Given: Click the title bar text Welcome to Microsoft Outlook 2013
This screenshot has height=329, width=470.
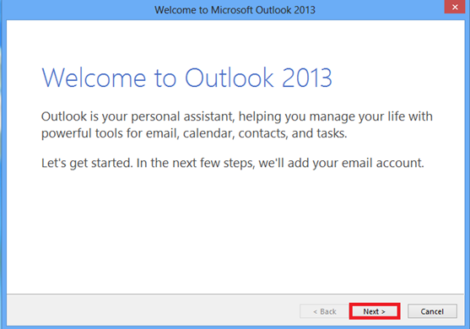Looking at the screenshot, I should pos(235,10).
